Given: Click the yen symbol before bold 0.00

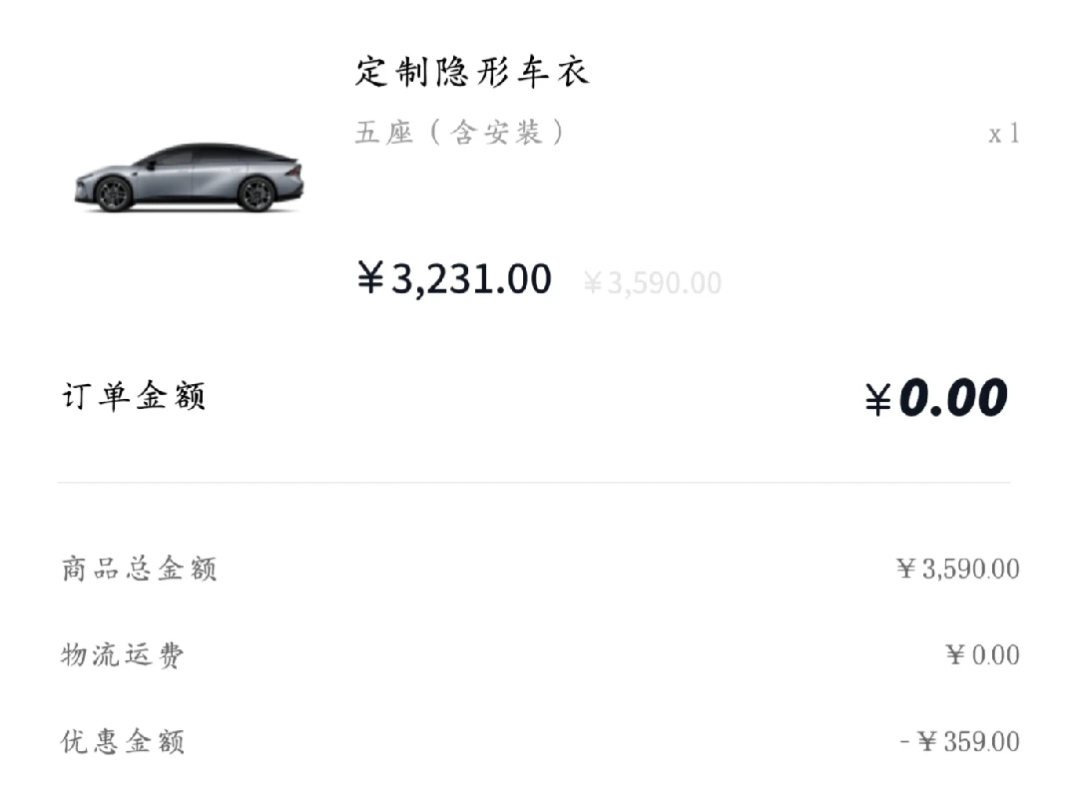Looking at the screenshot, I should pos(877,401).
